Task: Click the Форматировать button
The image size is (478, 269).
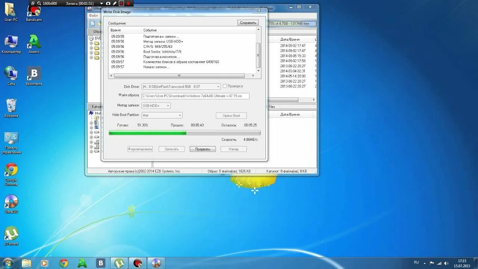Action: pos(140,149)
